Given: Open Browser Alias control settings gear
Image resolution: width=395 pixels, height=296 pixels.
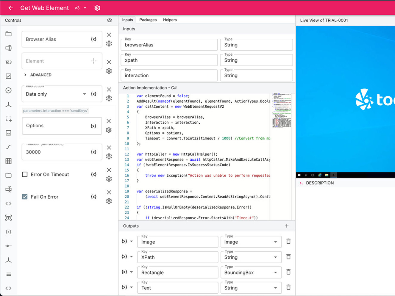Looking at the screenshot, I should coord(109,43).
